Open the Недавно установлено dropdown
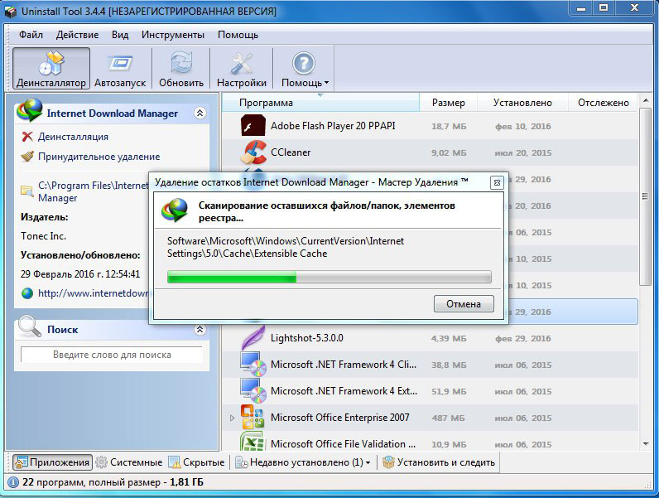This screenshot has width=659, height=498. pos(303,462)
